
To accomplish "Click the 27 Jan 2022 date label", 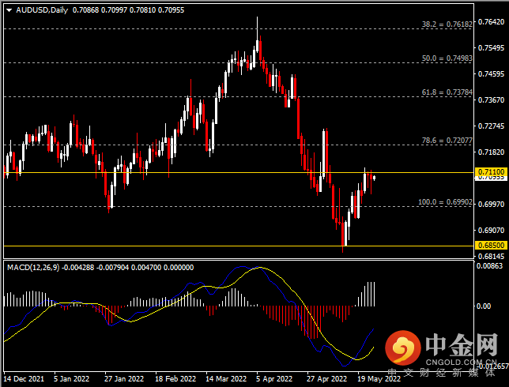I will (124, 379).
